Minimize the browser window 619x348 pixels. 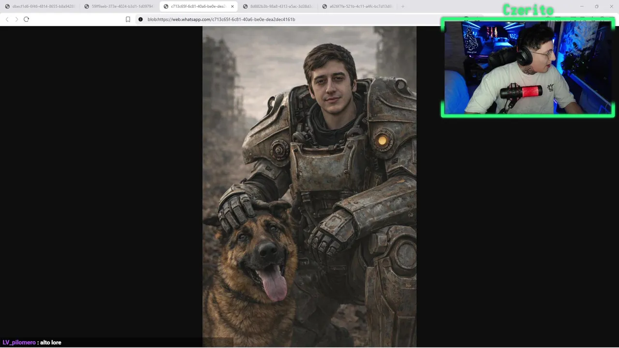(582, 6)
